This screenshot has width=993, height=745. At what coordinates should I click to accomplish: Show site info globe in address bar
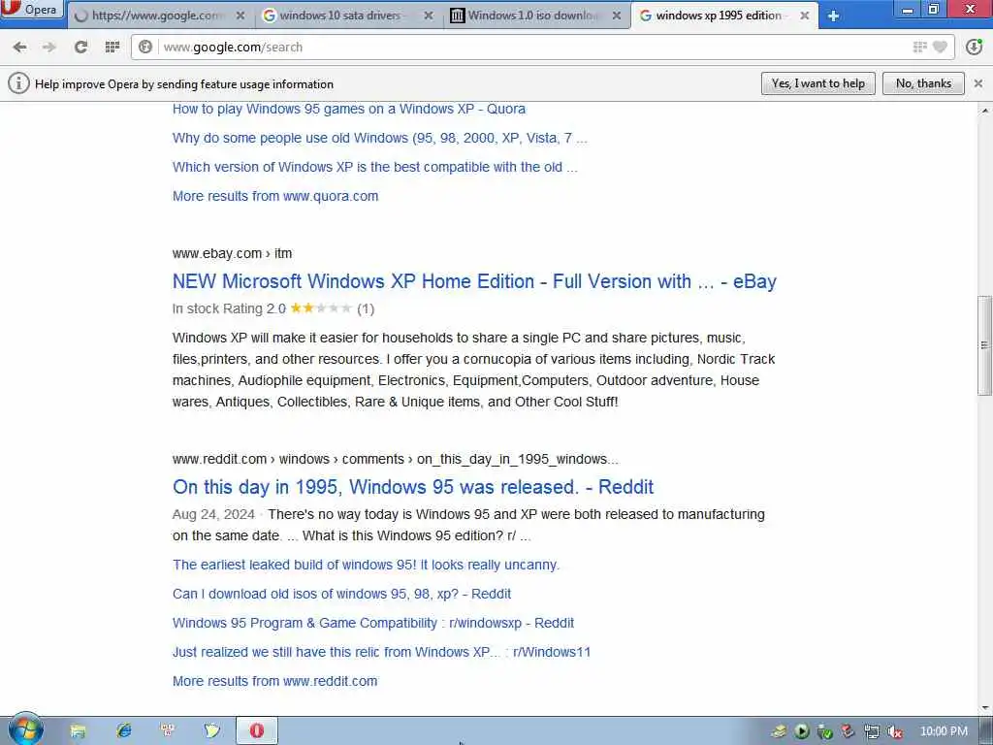click(145, 47)
